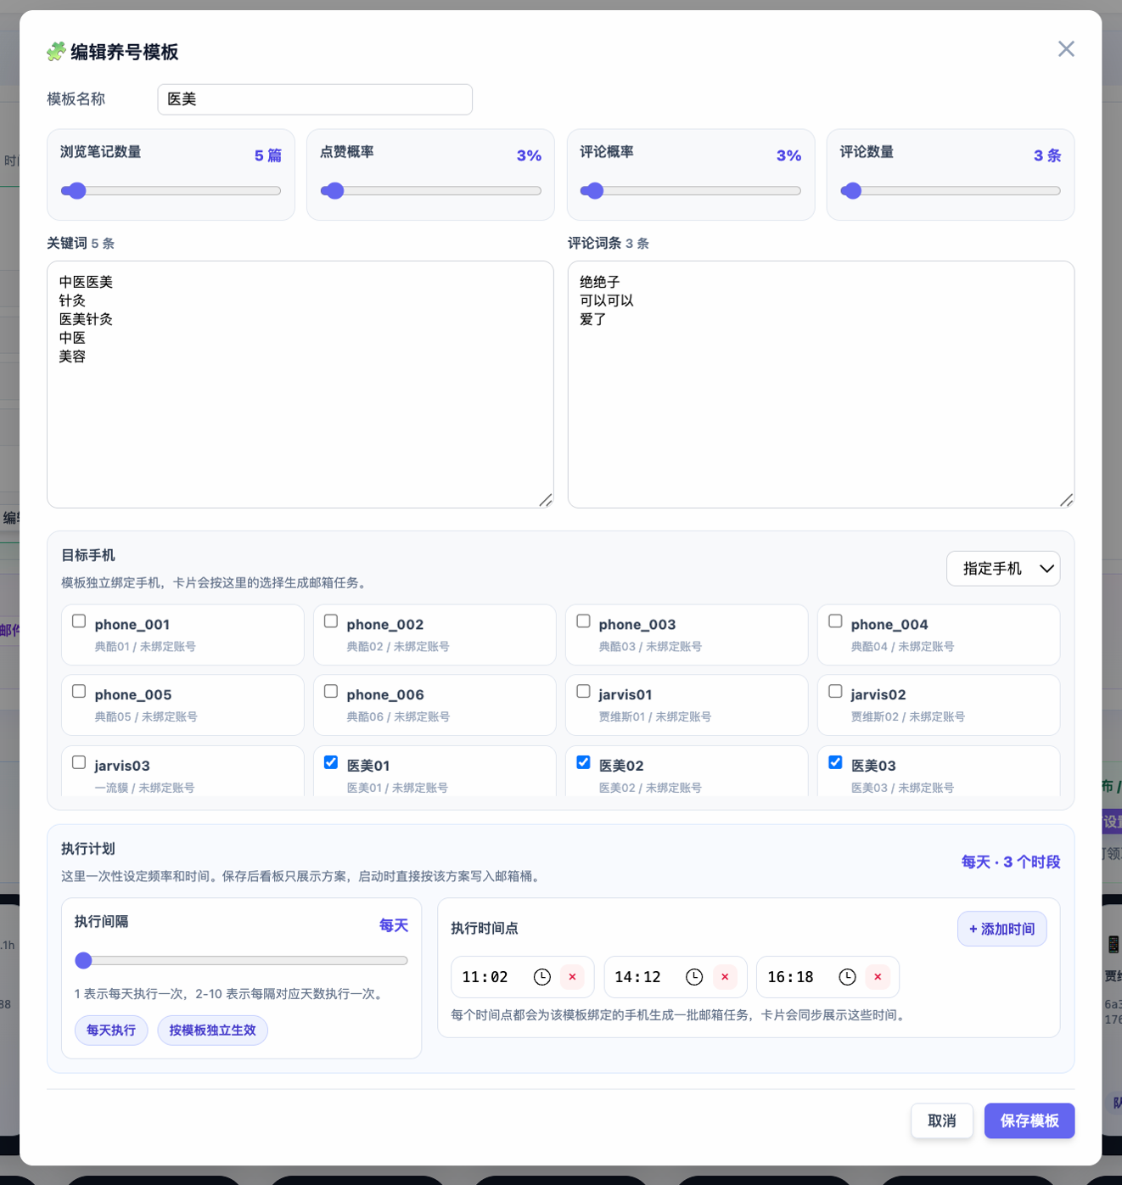Screen dimensions: 1122x1185
Task: Click keyword line 中医医美
Action: [x=86, y=282]
